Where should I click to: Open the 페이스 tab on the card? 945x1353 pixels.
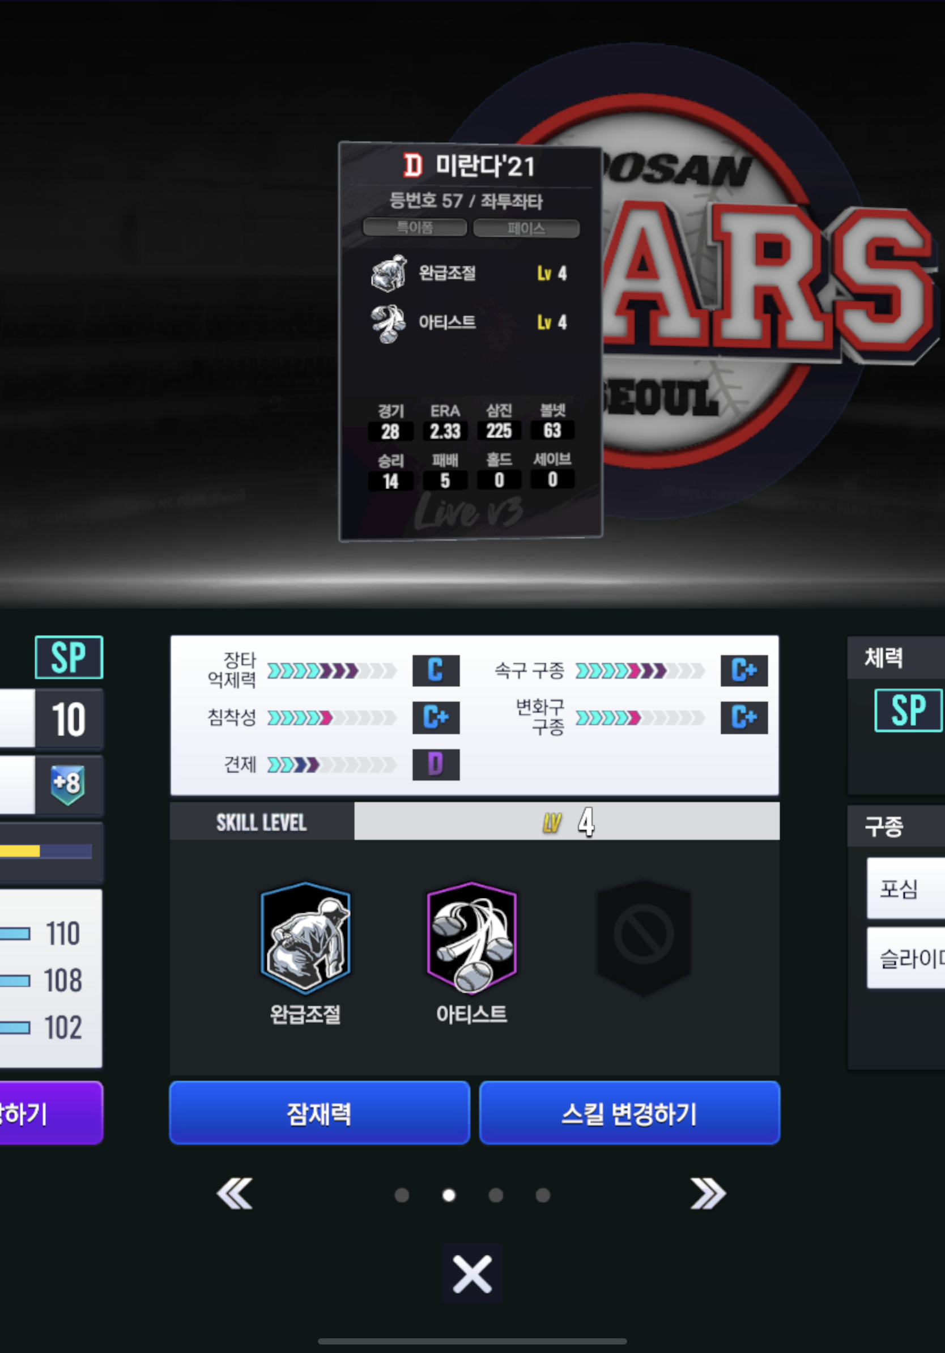click(x=526, y=228)
